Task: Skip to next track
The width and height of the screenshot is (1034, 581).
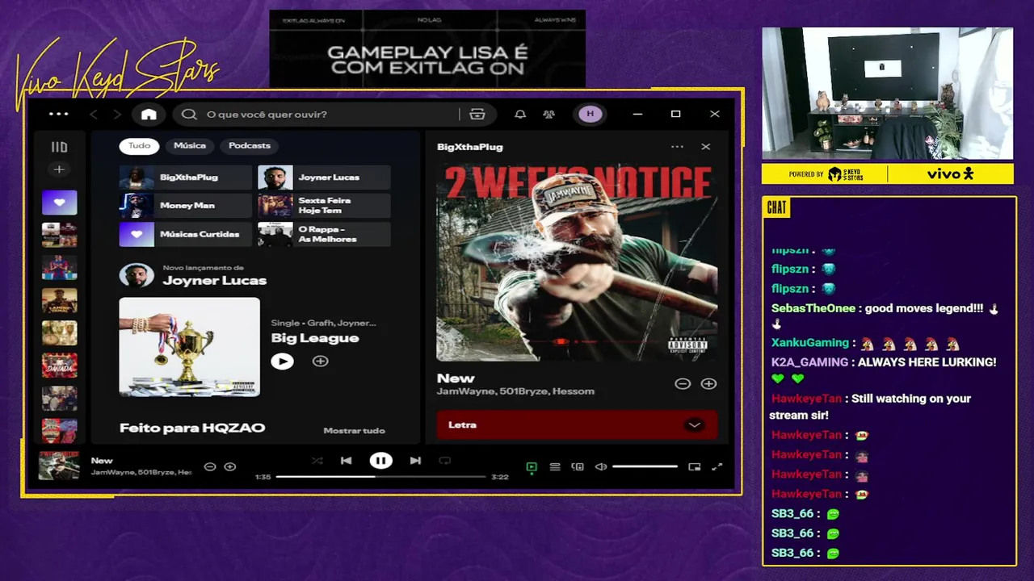Action: tap(415, 461)
